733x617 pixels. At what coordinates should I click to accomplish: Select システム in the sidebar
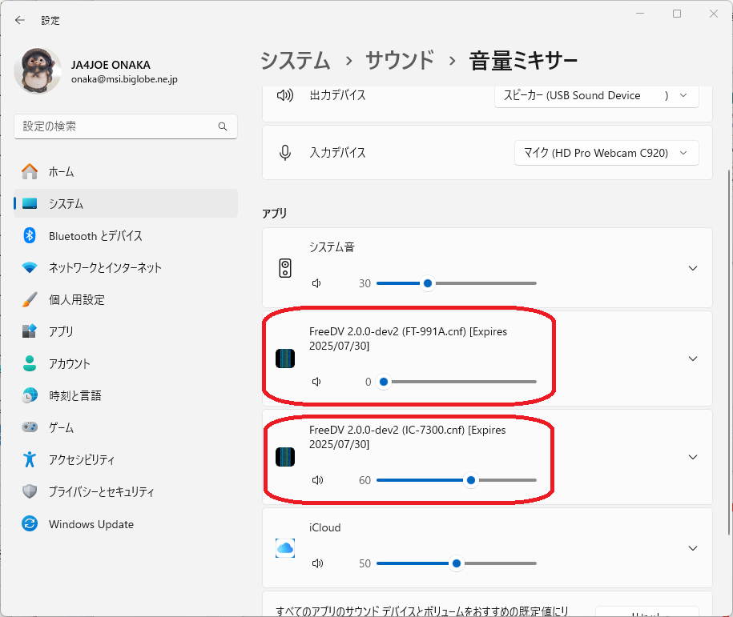[126, 203]
